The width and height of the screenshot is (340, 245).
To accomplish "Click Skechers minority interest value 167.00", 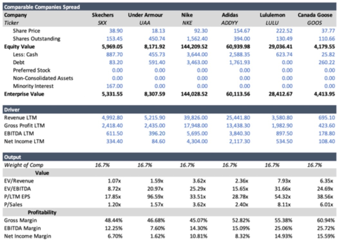I will tap(114, 86).
